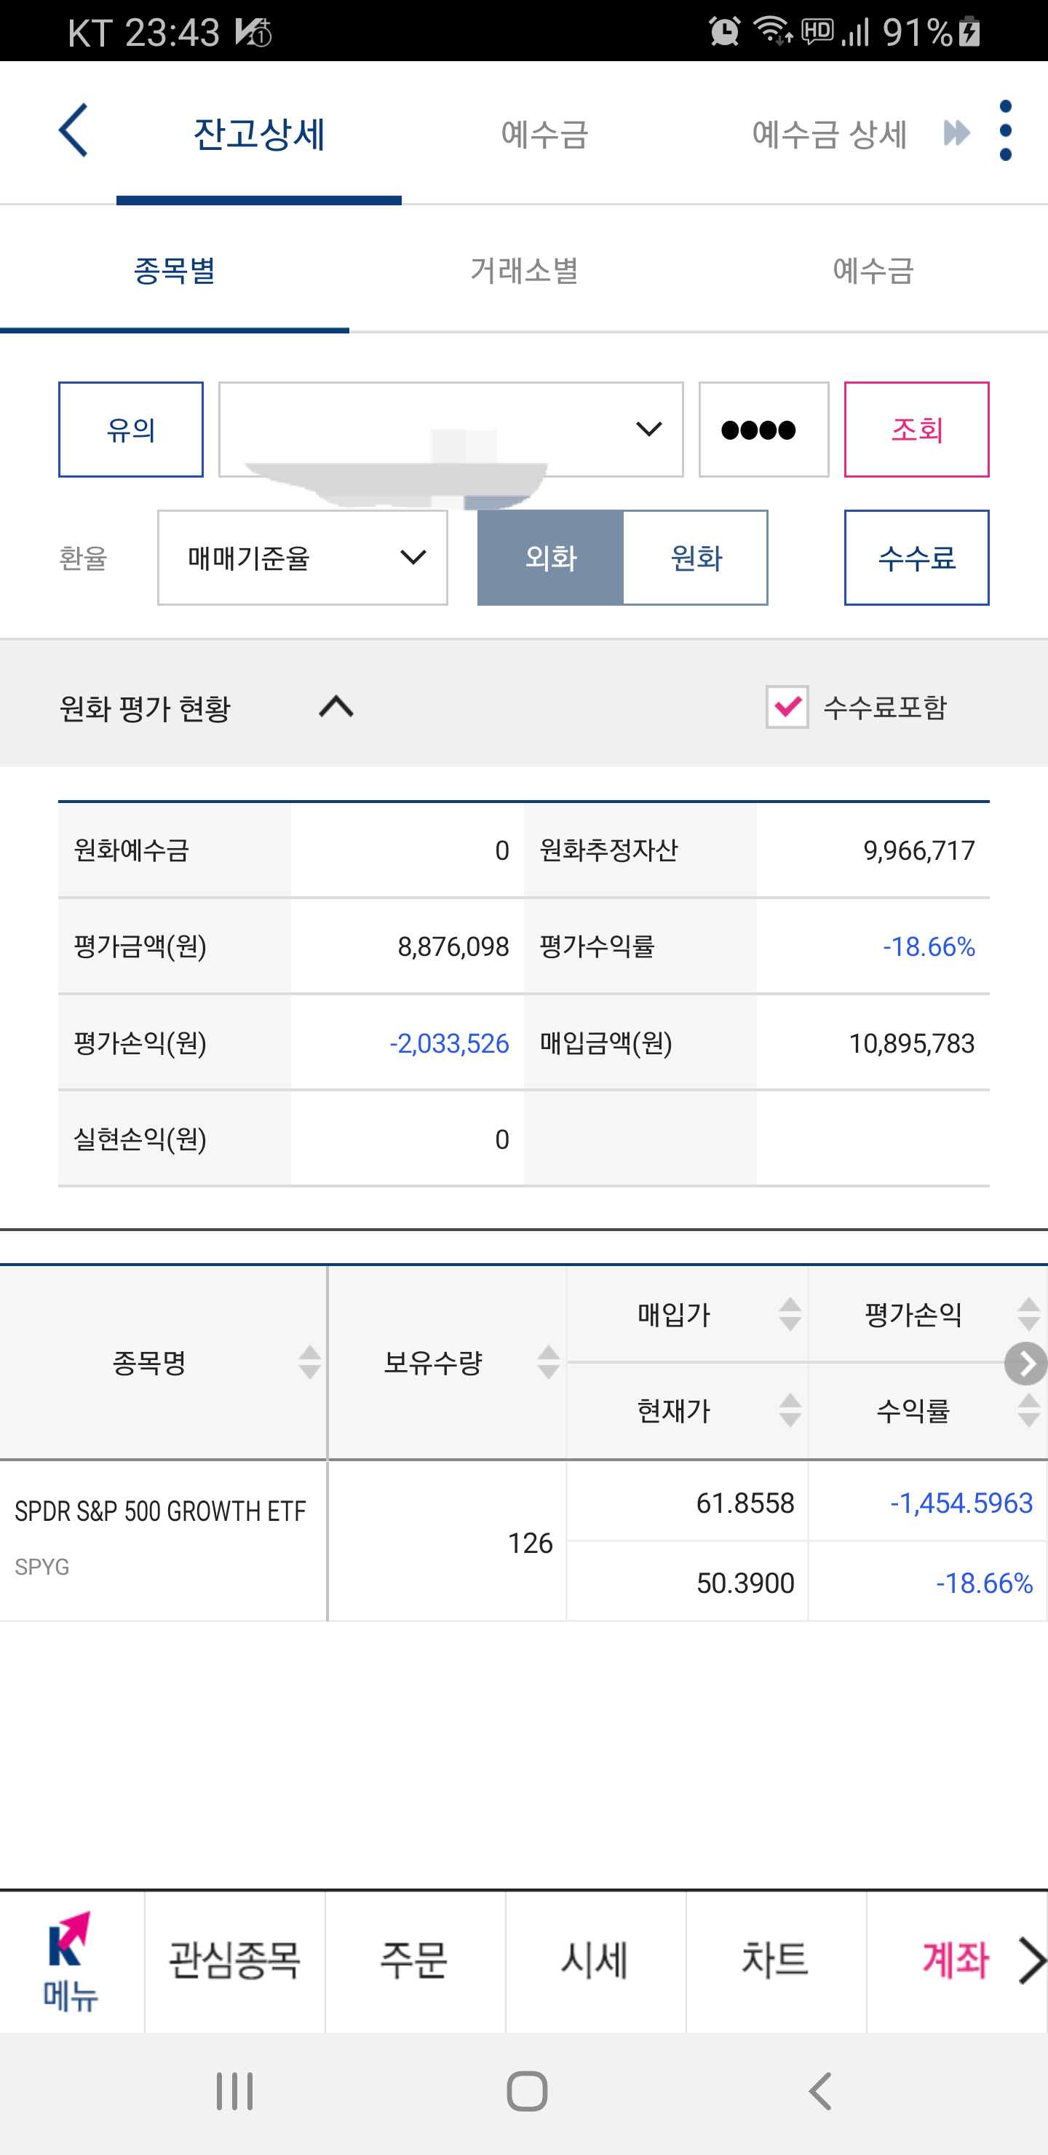The height and width of the screenshot is (2155, 1048).
Task: Select the 종목별 sub-tab
Action: coord(175,270)
